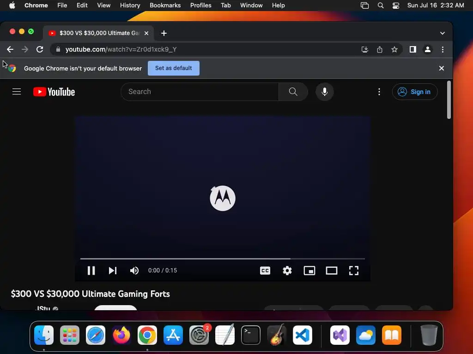This screenshot has height=354, width=473.
Task: Expand the tab search chevron
Action: [x=442, y=33]
